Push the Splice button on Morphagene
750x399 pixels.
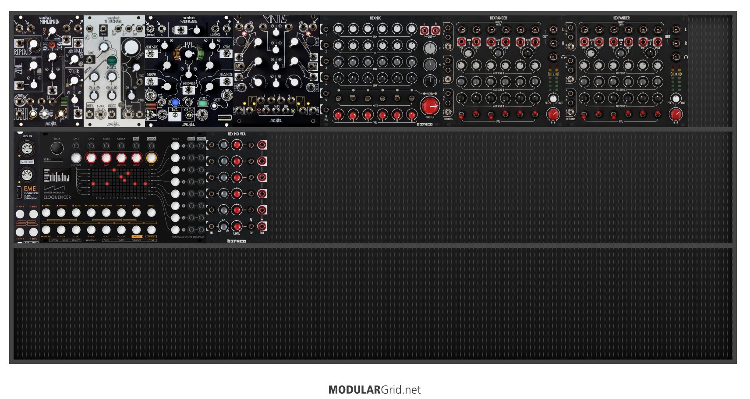click(x=189, y=116)
